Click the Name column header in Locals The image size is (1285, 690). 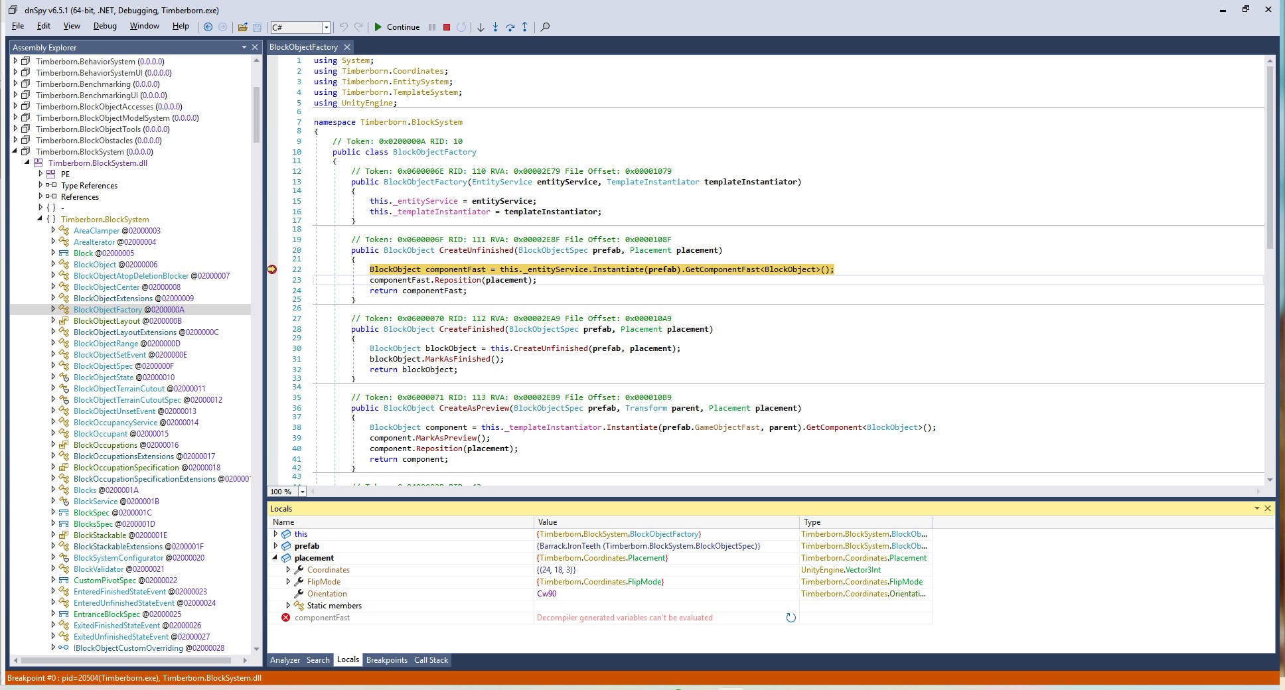point(401,522)
